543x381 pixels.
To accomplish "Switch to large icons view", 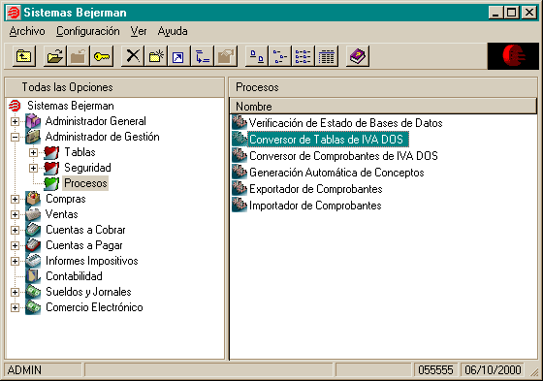I will click(257, 56).
